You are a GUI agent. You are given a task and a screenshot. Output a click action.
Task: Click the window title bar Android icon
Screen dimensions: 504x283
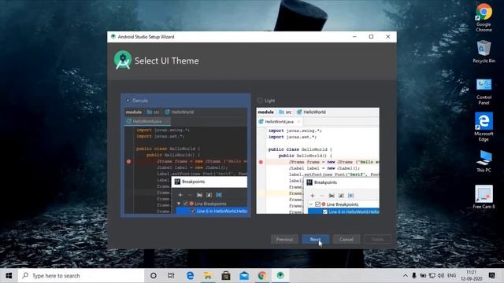point(113,37)
